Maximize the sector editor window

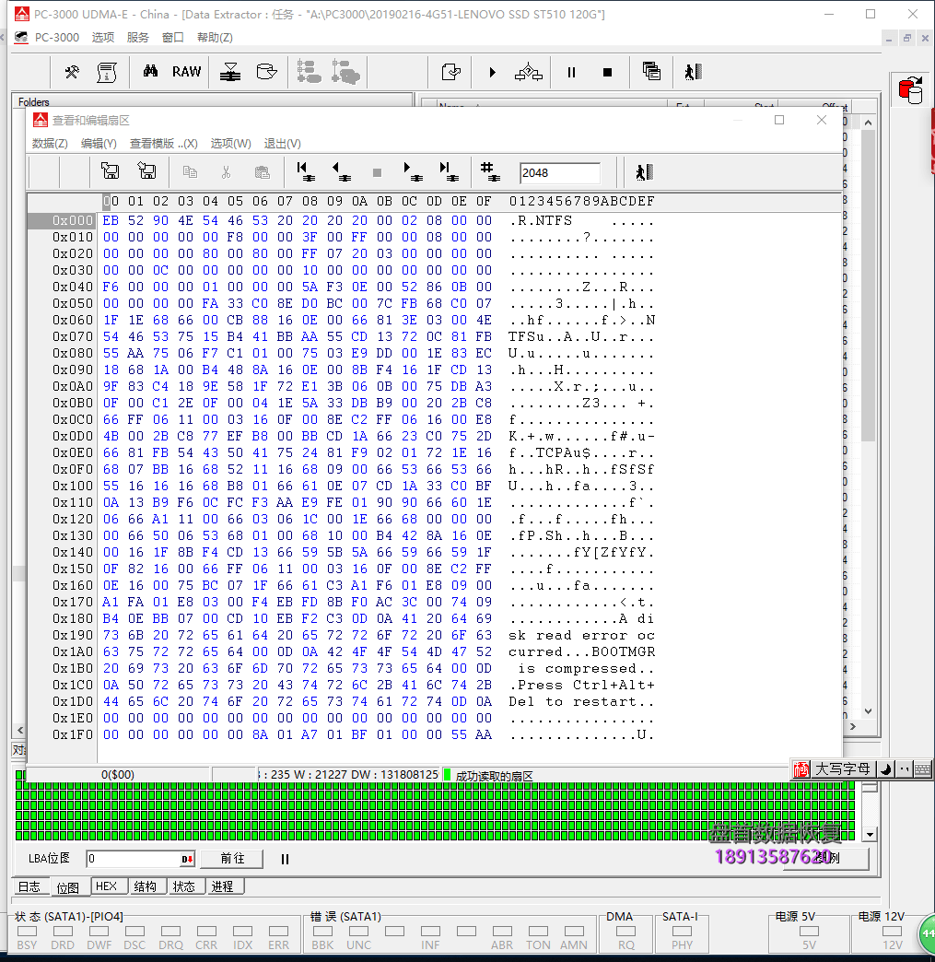pos(779,120)
